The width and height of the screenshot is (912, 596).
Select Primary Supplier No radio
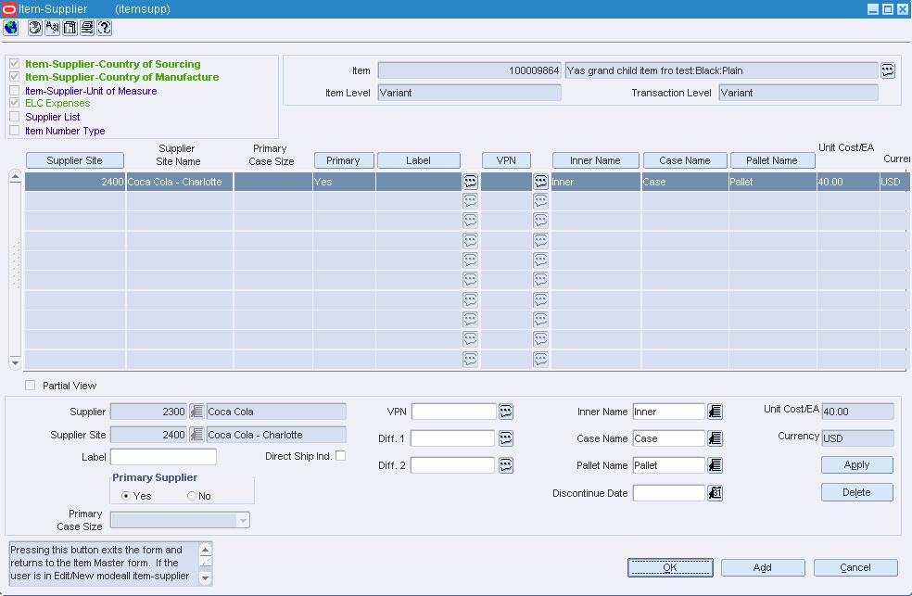[x=191, y=496]
